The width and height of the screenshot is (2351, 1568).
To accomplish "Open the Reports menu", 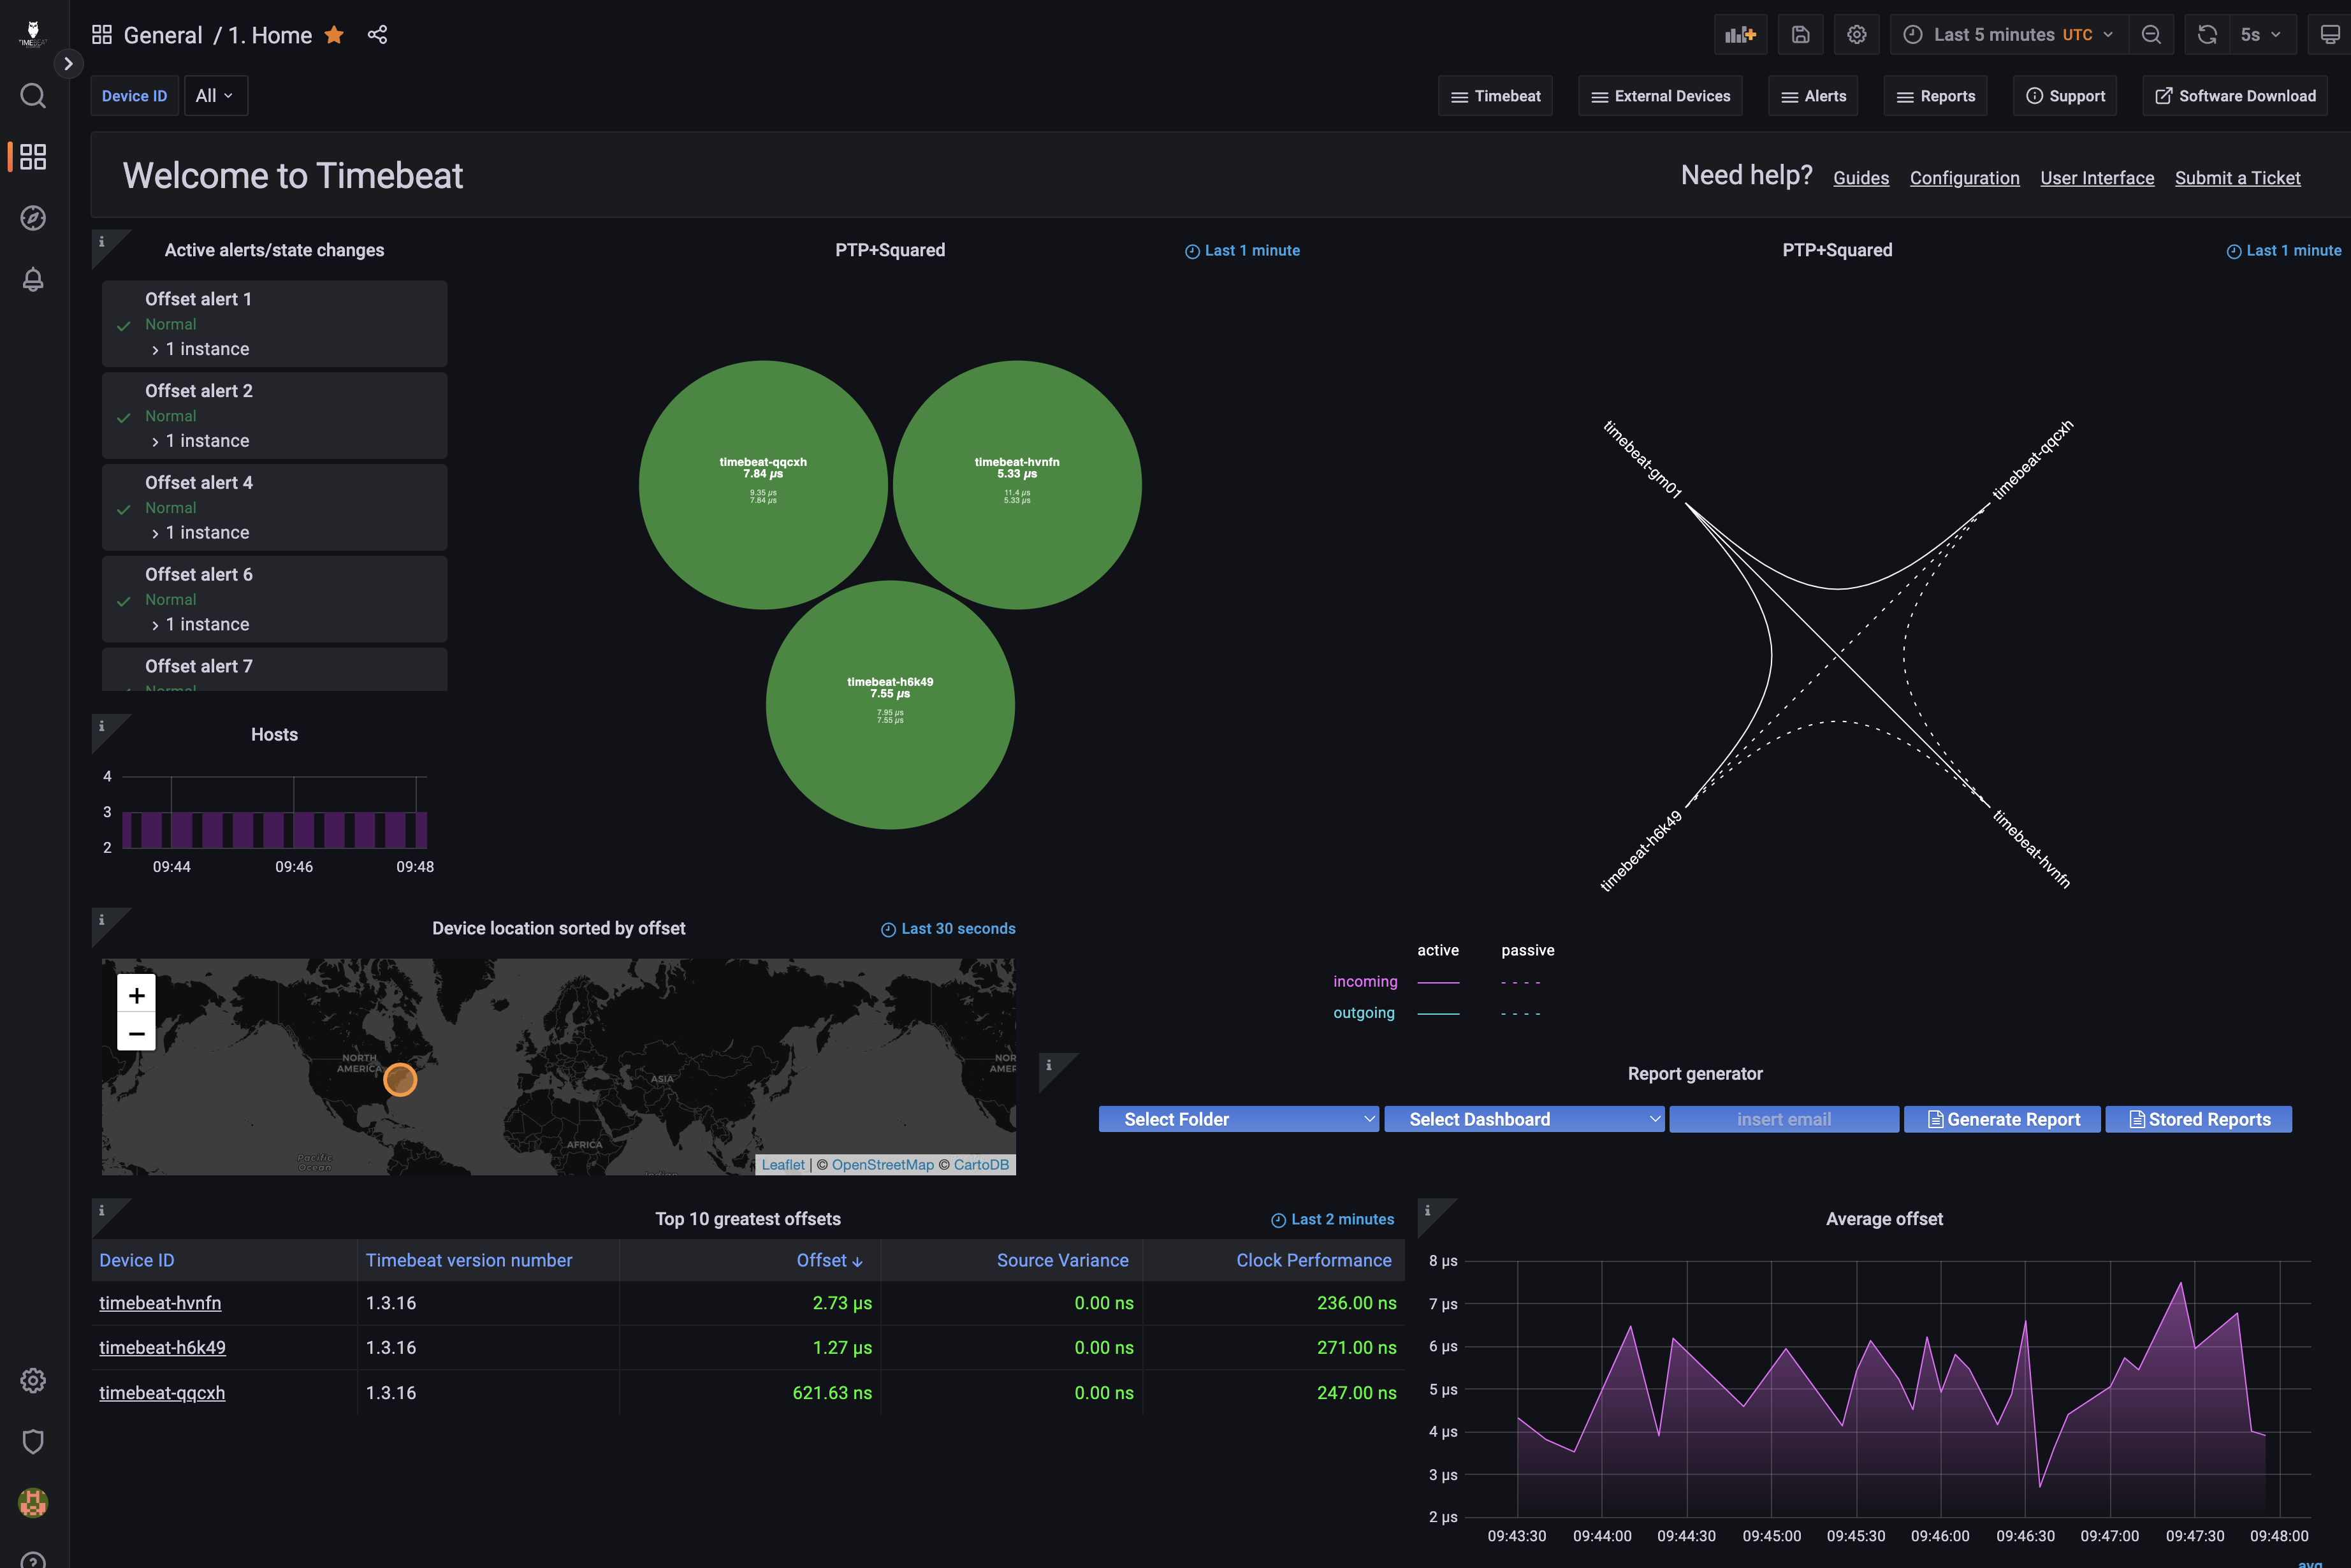I will (x=1935, y=96).
